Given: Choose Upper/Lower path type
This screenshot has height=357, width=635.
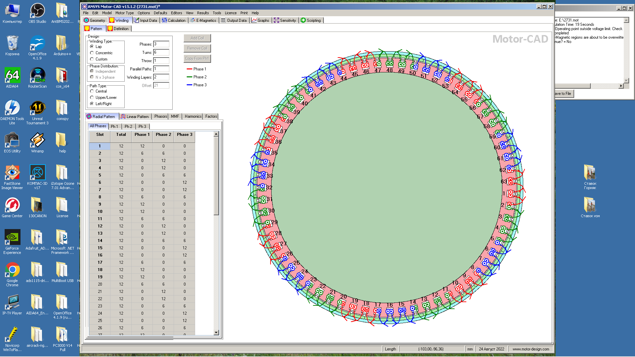Looking at the screenshot, I should click(x=92, y=98).
